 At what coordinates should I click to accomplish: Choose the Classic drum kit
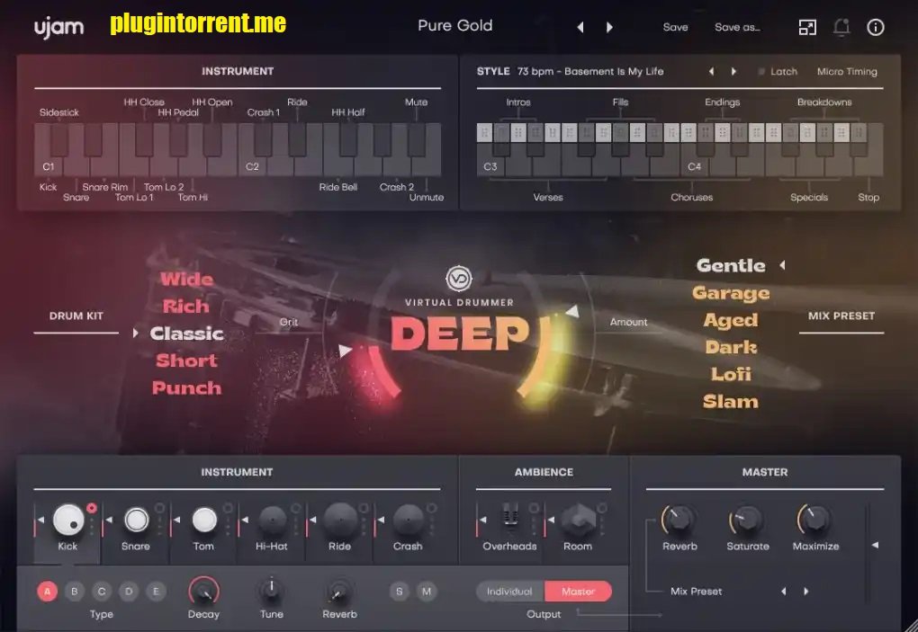187,334
